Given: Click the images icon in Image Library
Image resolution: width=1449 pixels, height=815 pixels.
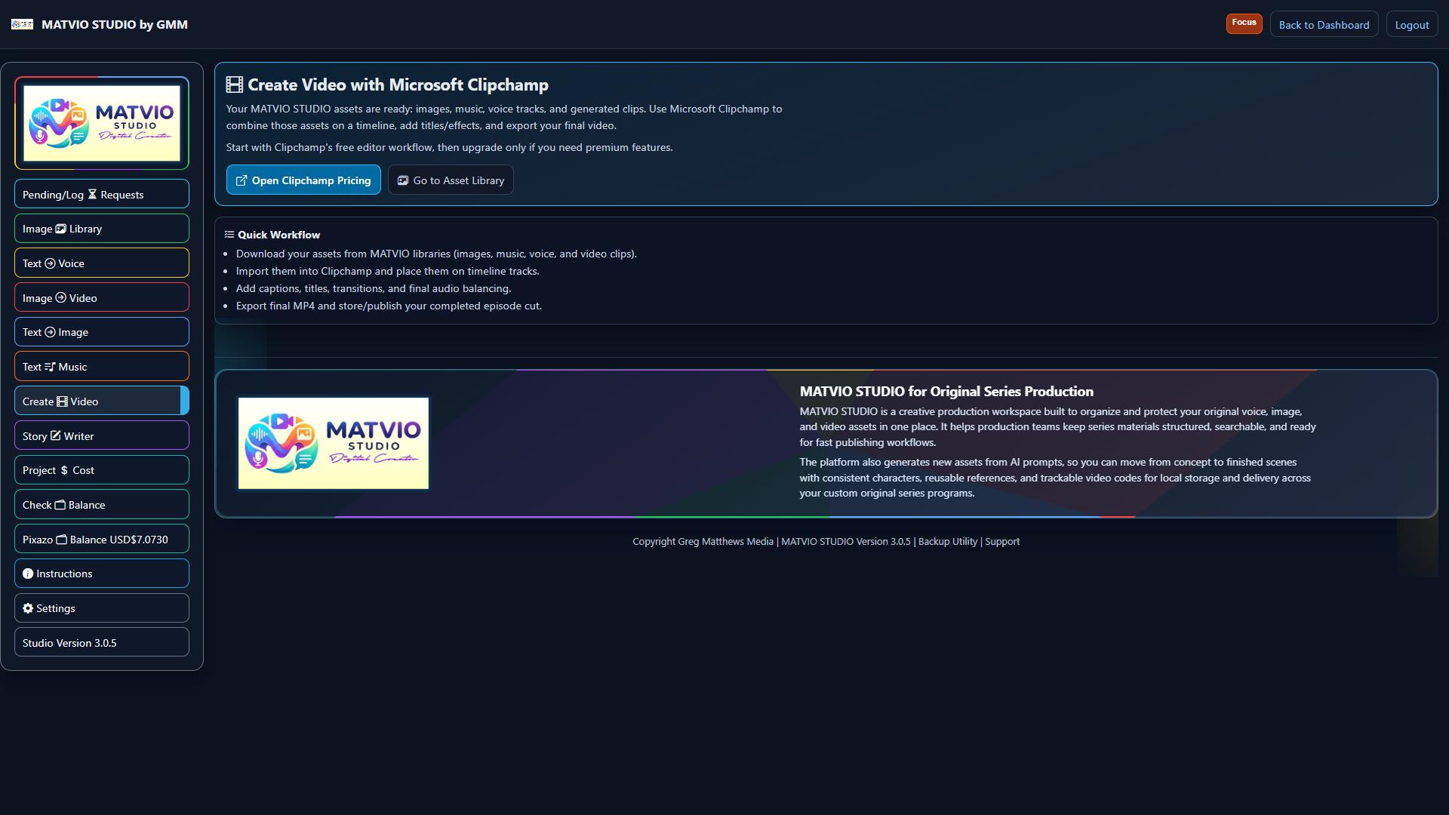Looking at the screenshot, I should (x=61, y=229).
